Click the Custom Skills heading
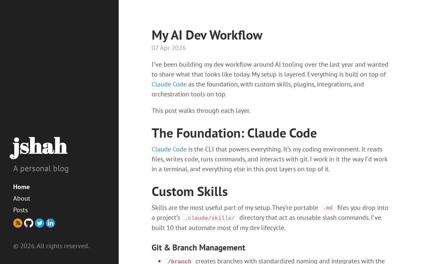Screen dimensions: 422x264 190,191
